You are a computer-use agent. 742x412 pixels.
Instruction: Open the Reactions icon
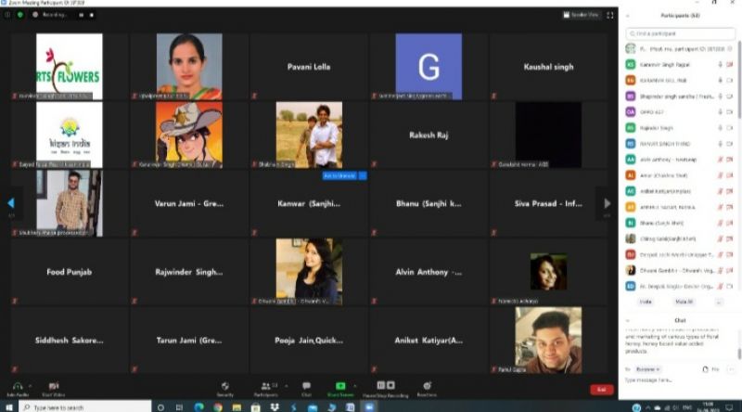(427, 386)
